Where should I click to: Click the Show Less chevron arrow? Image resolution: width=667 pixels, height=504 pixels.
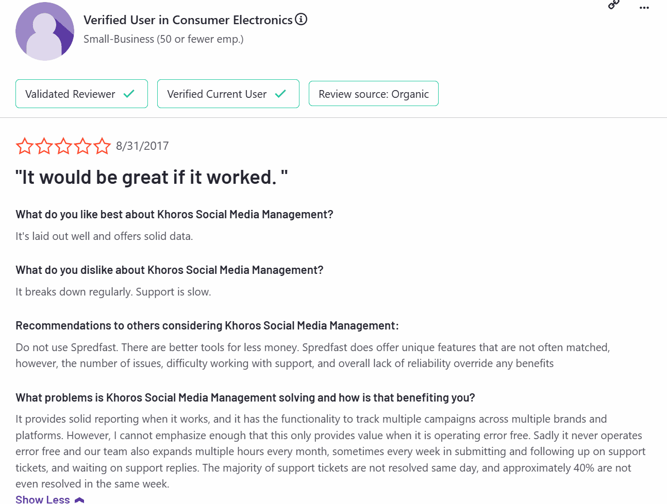point(79,500)
